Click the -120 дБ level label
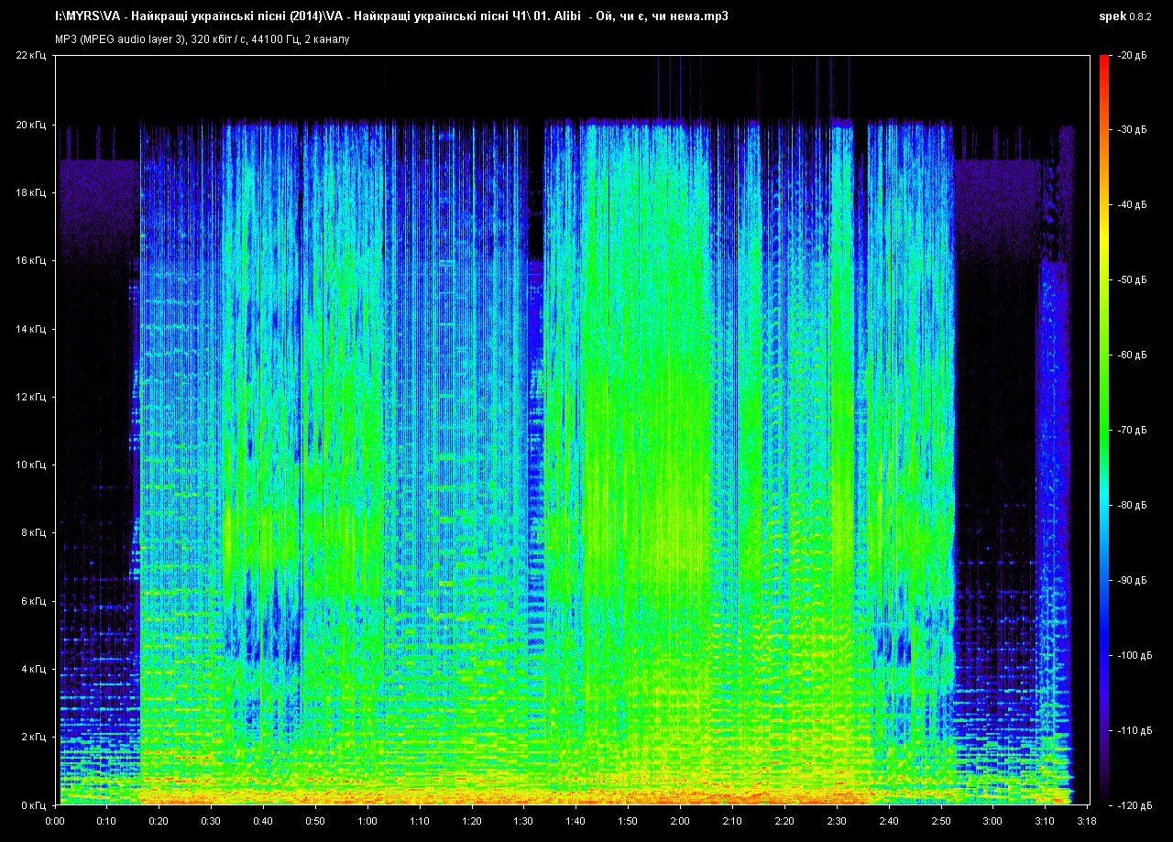1173x842 pixels. pos(1133,804)
